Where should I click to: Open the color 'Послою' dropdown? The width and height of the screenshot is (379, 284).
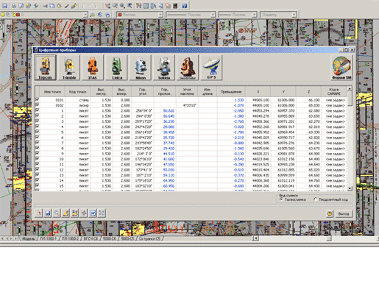click(x=160, y=15)
